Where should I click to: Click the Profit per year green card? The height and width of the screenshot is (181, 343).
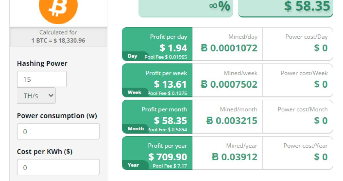[157, 153]
